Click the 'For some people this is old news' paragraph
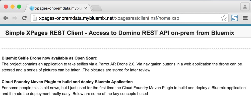This screenshot has width=251, height=97. (123, 90)
